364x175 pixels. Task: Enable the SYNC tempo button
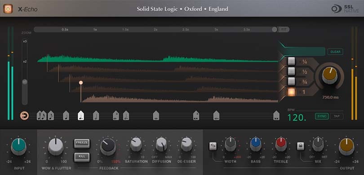322,116
